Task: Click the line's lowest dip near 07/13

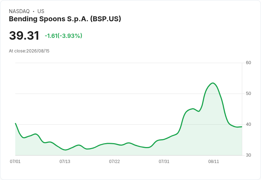Action: tap(65, 150)
